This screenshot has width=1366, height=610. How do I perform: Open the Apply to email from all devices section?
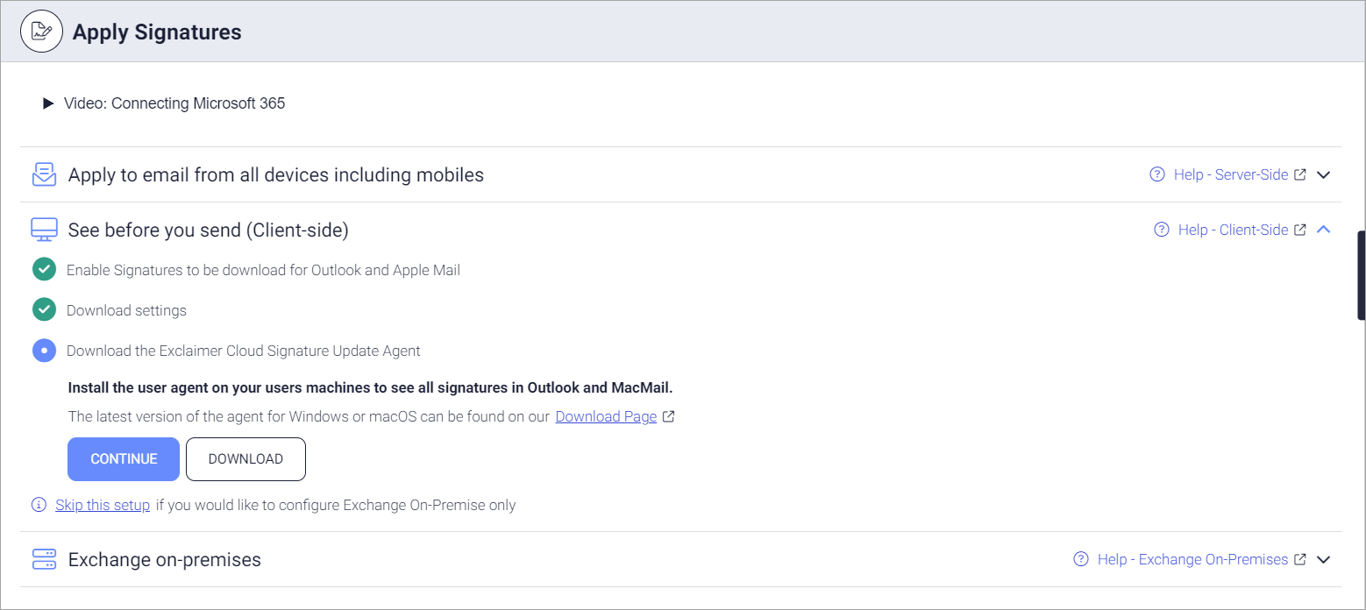click(x=276, y=174)
